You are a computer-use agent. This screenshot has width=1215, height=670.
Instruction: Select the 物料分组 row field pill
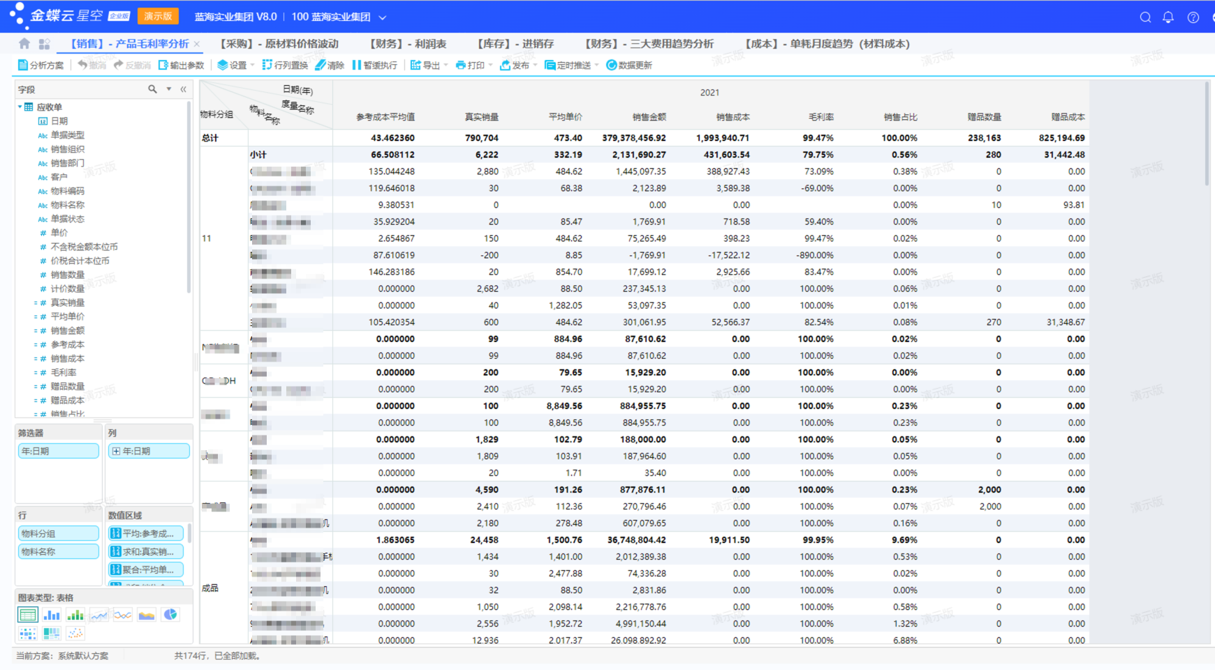click(x=59, y=534)
